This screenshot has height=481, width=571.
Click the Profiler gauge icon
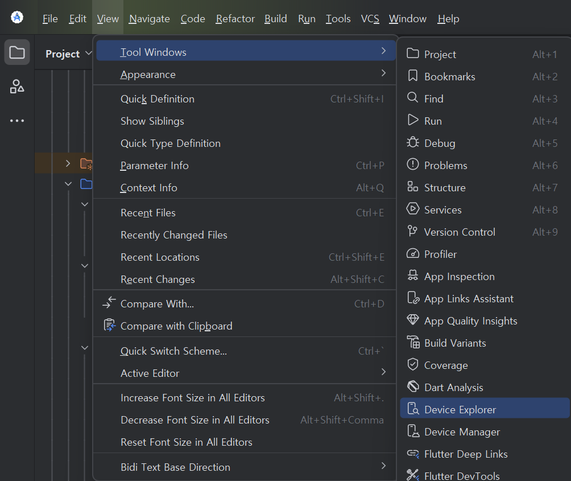pyautogui.click(x=412, y=253)
